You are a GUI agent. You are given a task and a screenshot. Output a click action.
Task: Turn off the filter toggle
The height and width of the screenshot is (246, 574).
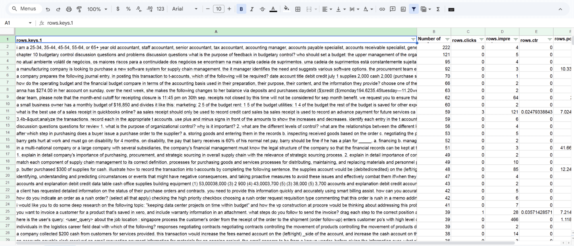(413, 9)
